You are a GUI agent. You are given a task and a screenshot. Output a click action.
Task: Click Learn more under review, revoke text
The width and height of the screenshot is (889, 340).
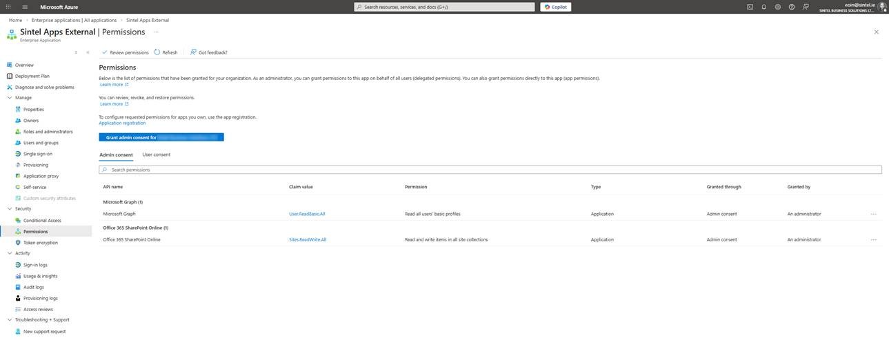(x=114, y=104)
